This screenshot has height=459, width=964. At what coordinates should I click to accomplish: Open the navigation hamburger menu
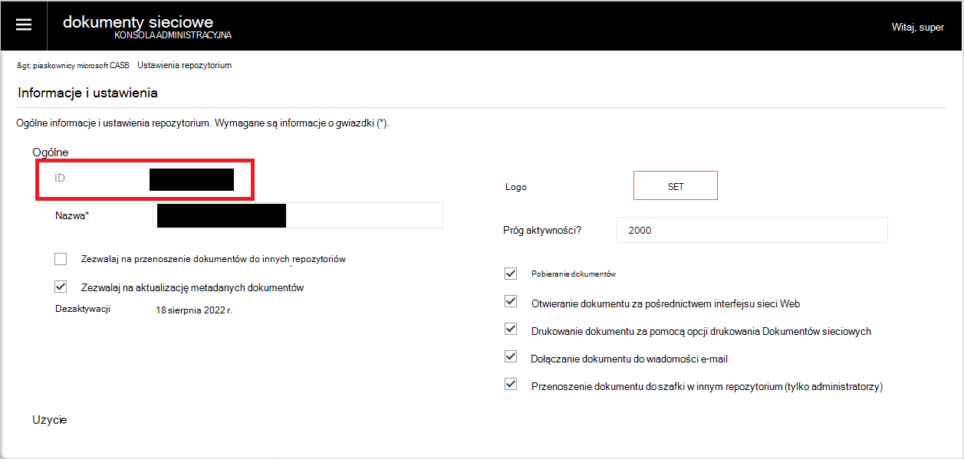coord(24,24)
